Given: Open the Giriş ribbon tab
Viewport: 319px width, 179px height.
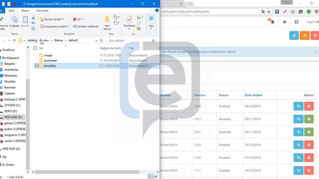Looking at the screenshot, I should coord(11,10).
